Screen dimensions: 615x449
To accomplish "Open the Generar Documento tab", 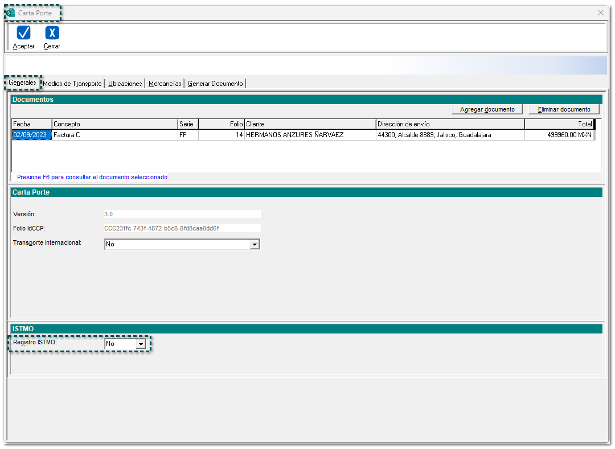I will pyautogui.click(x=215, y=84).
